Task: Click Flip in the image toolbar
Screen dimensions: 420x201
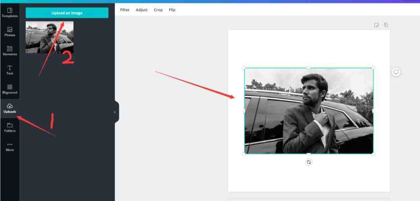Action: [x=172, y=10]
